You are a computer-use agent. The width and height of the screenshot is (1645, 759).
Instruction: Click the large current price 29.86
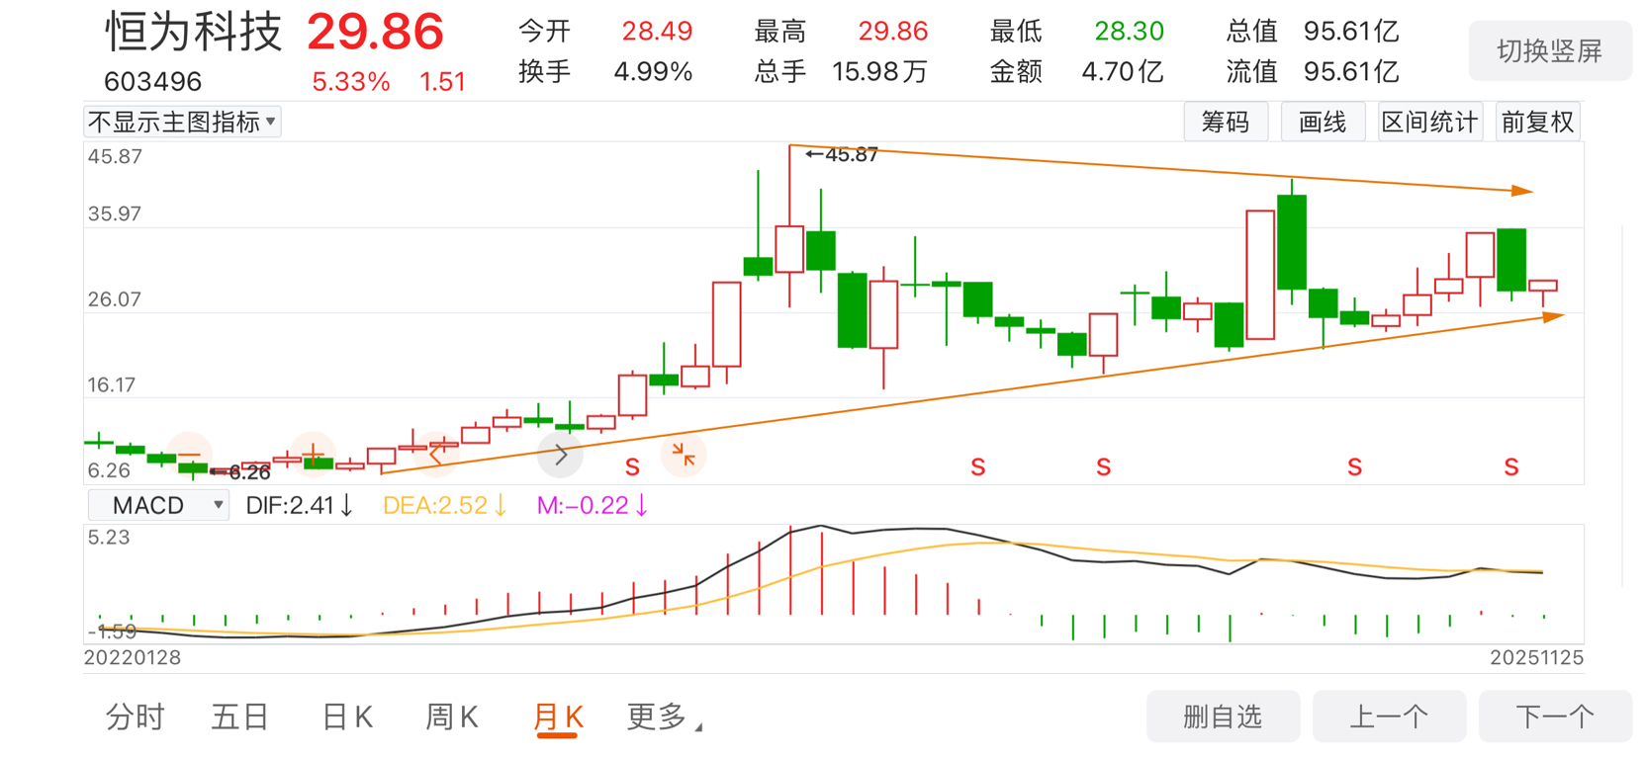coord(375,32)
